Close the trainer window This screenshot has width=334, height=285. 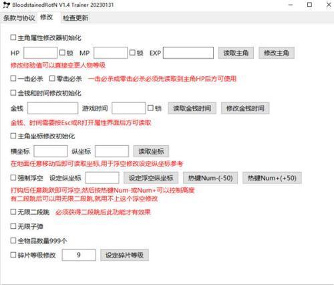(329, 5)
